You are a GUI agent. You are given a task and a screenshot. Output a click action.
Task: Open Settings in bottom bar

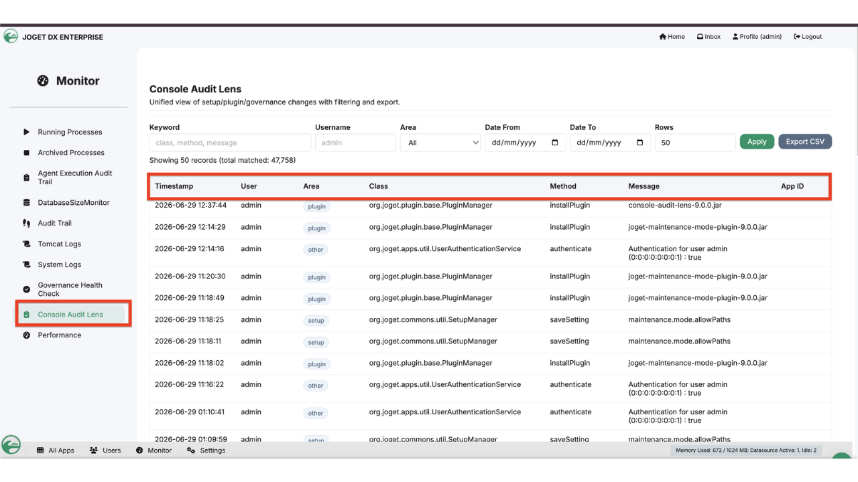206,451
